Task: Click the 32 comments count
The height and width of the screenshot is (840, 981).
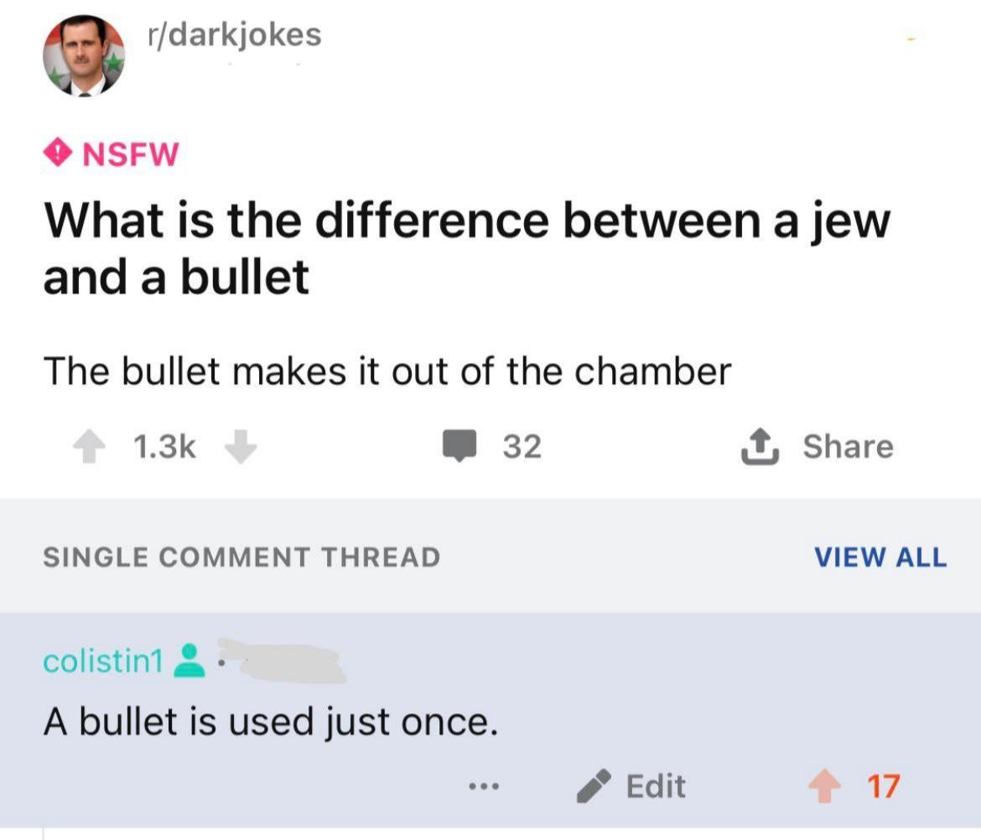Action: [522, 447]
